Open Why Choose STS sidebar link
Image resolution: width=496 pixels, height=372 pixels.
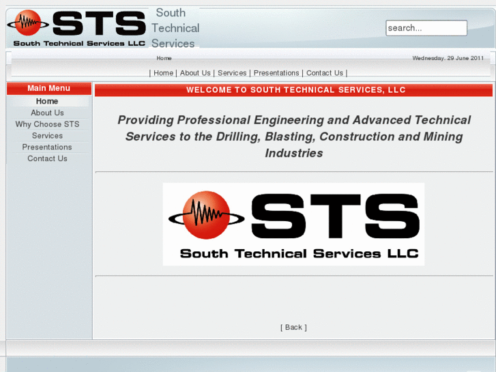(47, 124)
